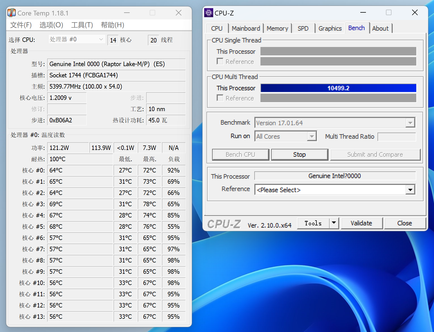Open the 工具(T) menu in Core Temp
This screenshot has height=332, width=434.
click(82, 25)
